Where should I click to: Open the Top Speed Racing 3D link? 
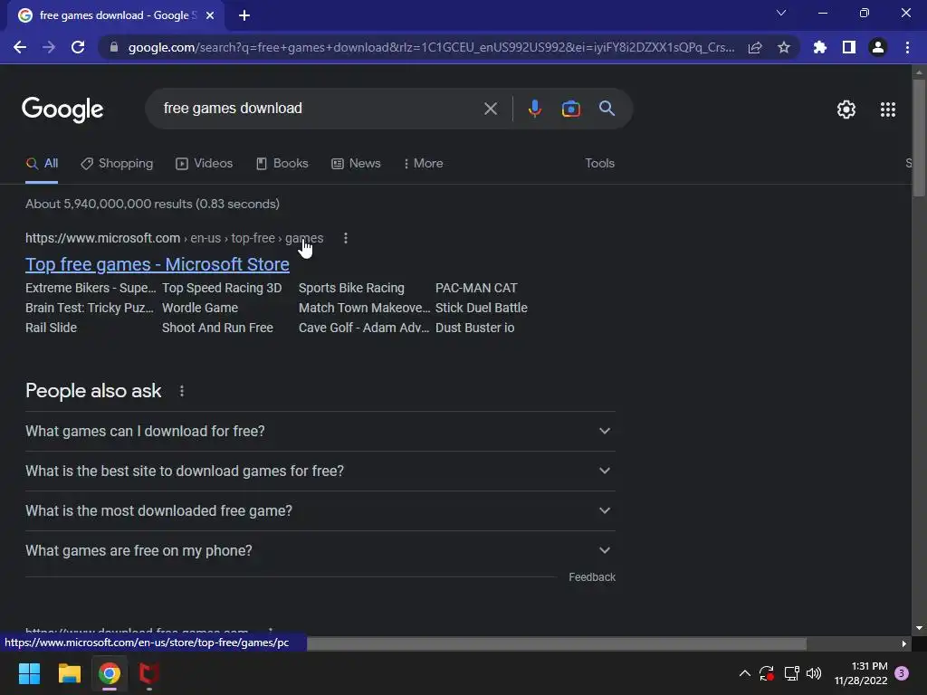click(x=222, y=288)
